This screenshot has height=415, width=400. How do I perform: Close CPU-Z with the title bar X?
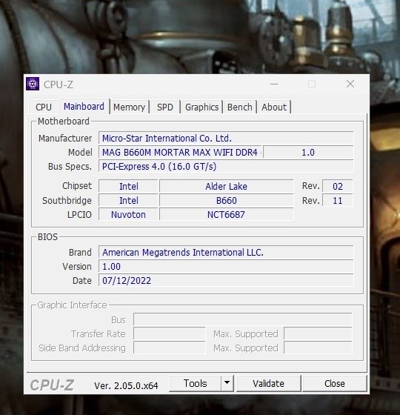coord(350,84)
